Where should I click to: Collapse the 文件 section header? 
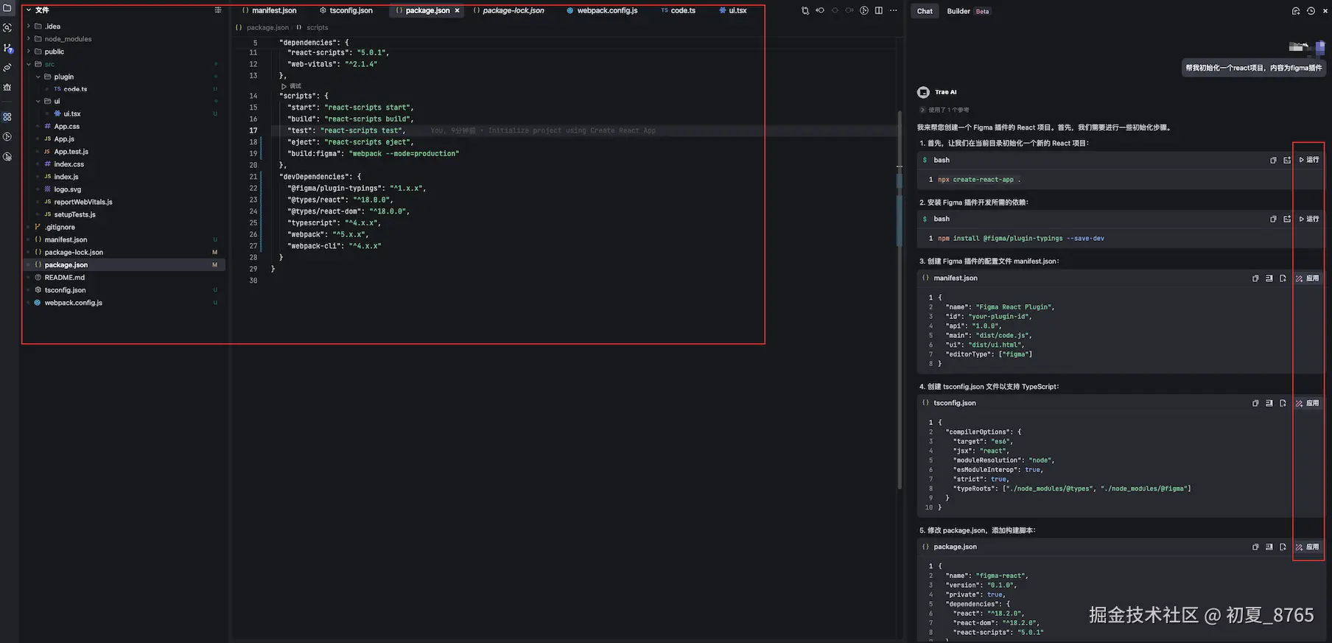[42, 10]
